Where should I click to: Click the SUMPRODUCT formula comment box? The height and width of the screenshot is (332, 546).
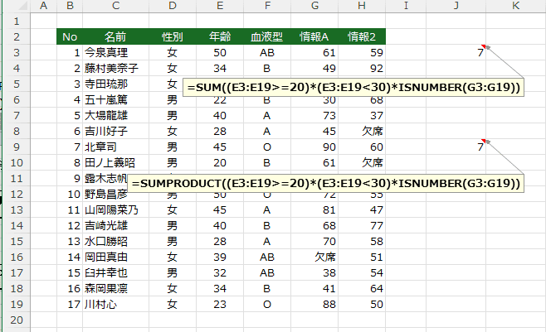(328, 183)
